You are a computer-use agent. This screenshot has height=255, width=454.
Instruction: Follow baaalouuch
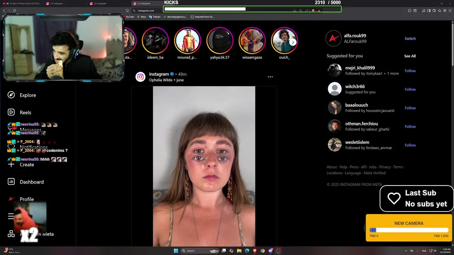[x=410, y=108]
